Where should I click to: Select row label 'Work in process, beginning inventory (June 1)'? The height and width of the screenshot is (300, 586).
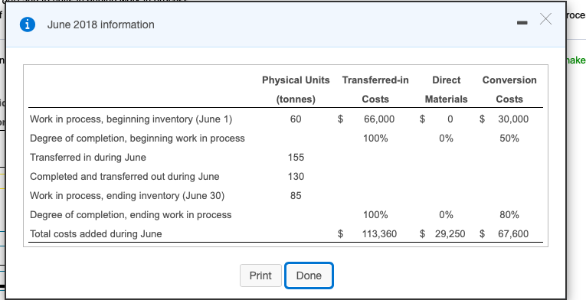pyautogui.click(x=131, y=119)
